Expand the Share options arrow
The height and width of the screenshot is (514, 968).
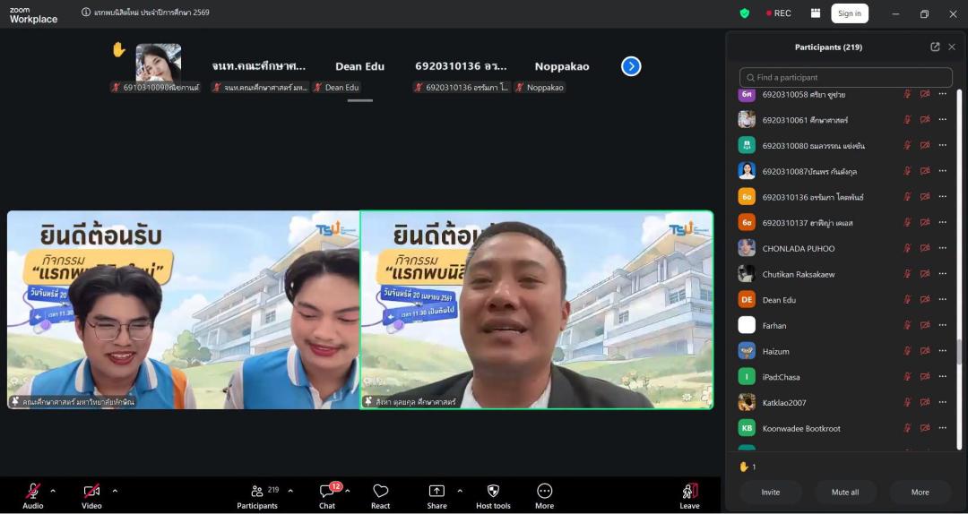point(460,491)
